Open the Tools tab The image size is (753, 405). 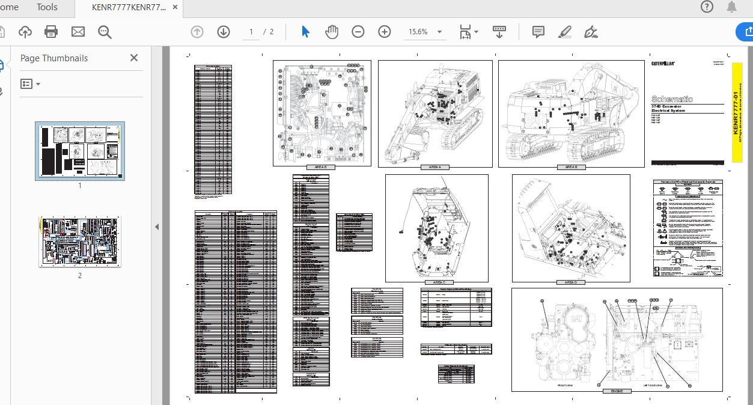47,7
